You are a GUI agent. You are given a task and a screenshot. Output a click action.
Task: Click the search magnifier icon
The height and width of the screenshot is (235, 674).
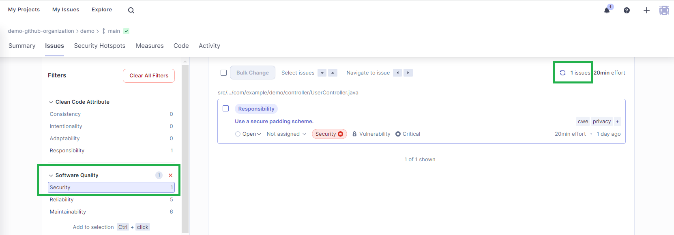click(x=131, y=10)
